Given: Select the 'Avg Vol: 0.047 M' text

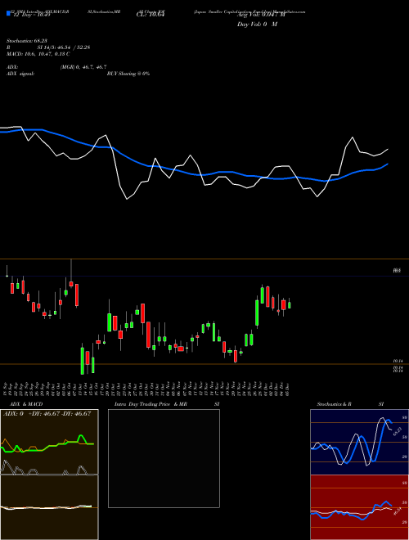Looking at the screenshot, I should 261,15.
